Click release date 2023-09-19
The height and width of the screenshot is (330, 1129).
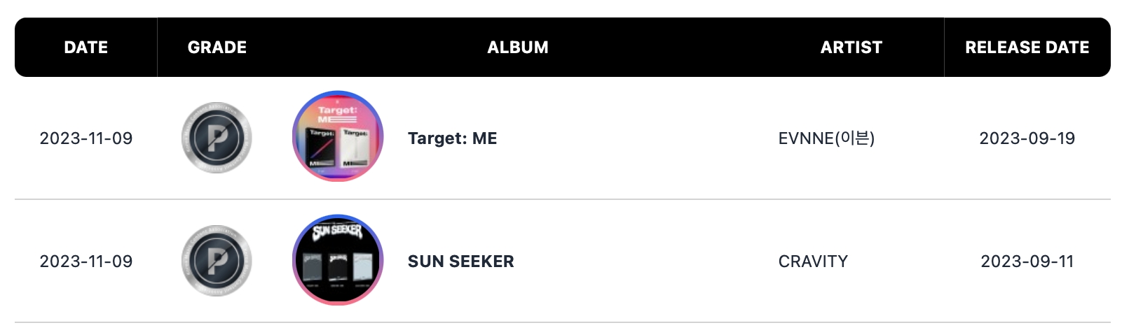point(1027,138)
